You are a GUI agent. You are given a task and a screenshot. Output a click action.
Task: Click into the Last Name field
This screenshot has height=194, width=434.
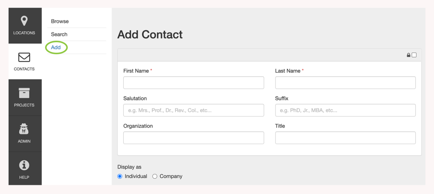(x=345, y=82)
